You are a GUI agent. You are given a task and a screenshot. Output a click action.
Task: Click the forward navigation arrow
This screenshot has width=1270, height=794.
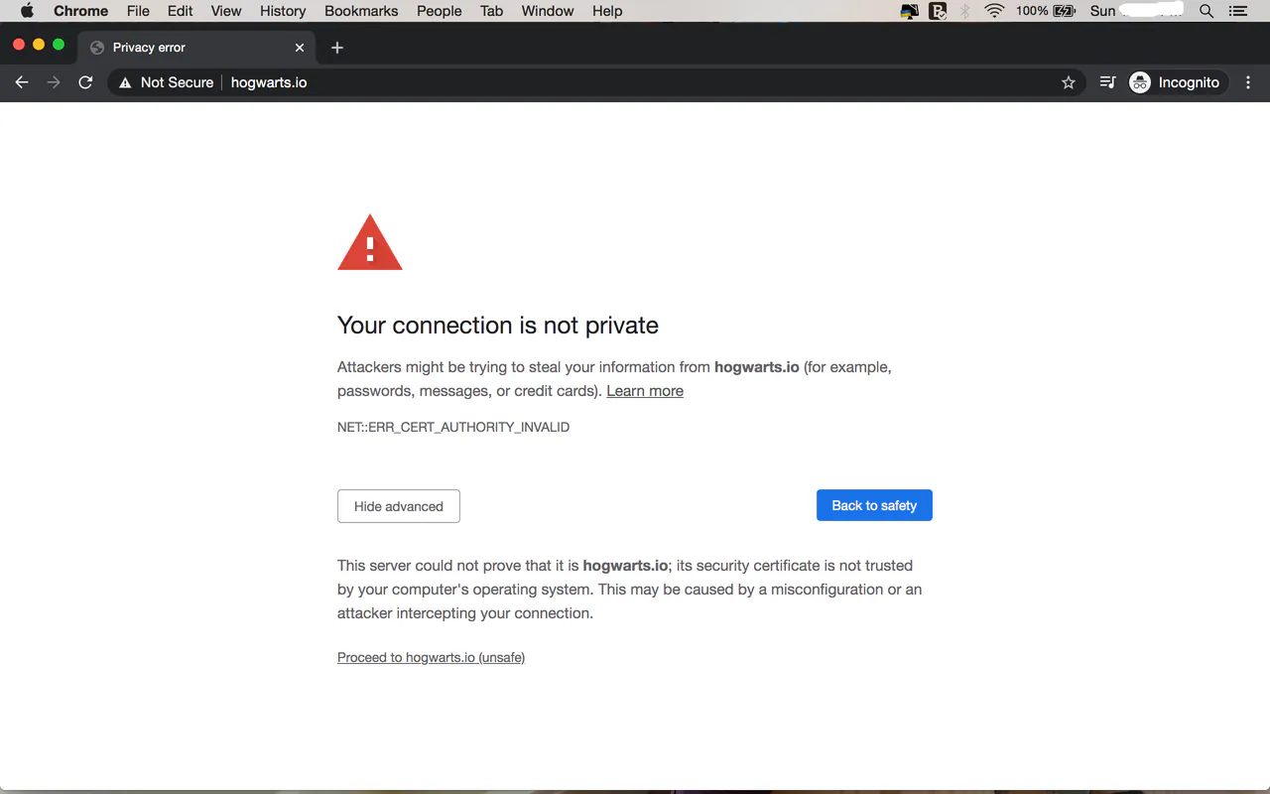(54, 82)
